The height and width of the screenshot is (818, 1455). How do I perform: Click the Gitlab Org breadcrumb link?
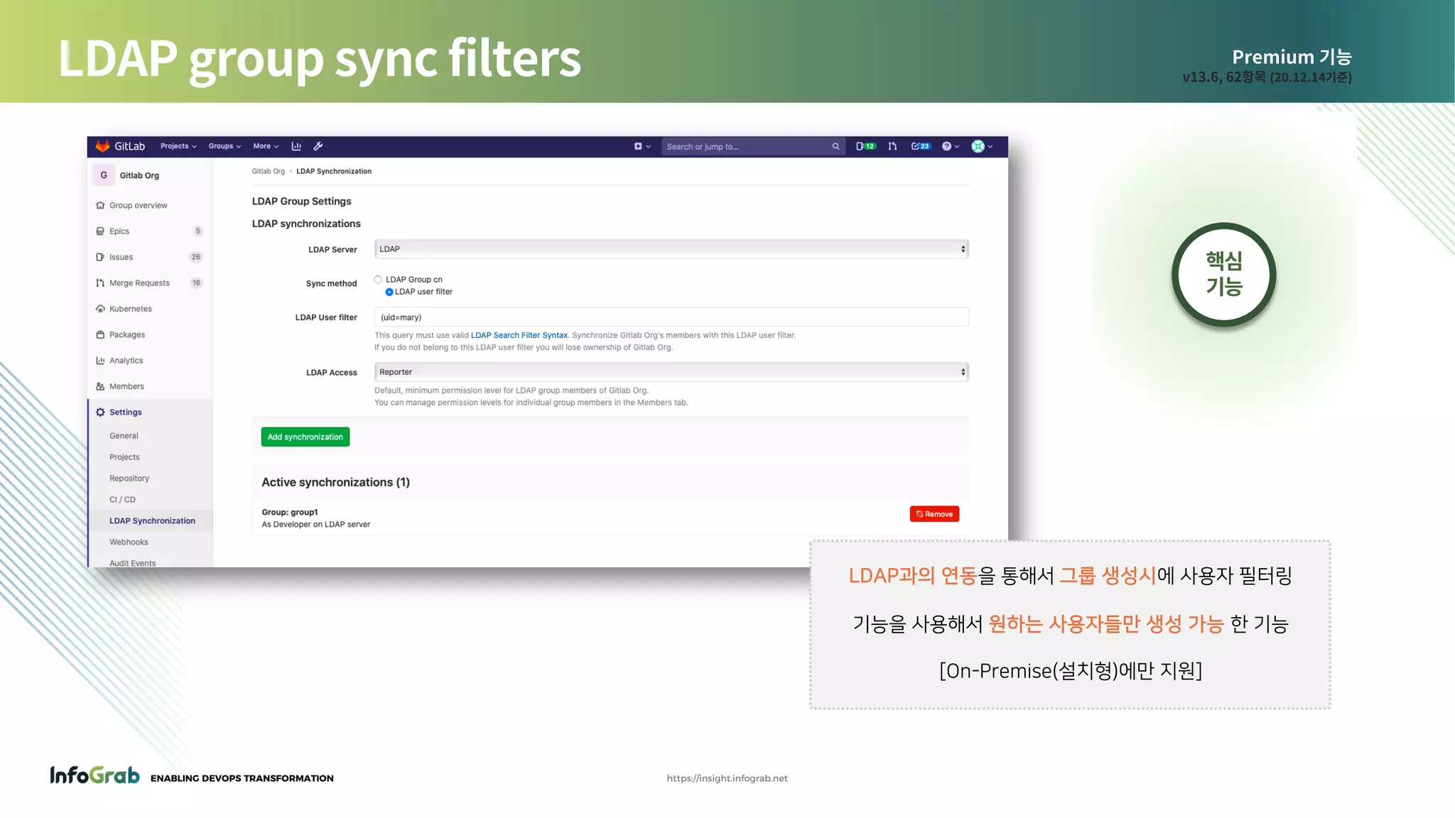point(268,171)
